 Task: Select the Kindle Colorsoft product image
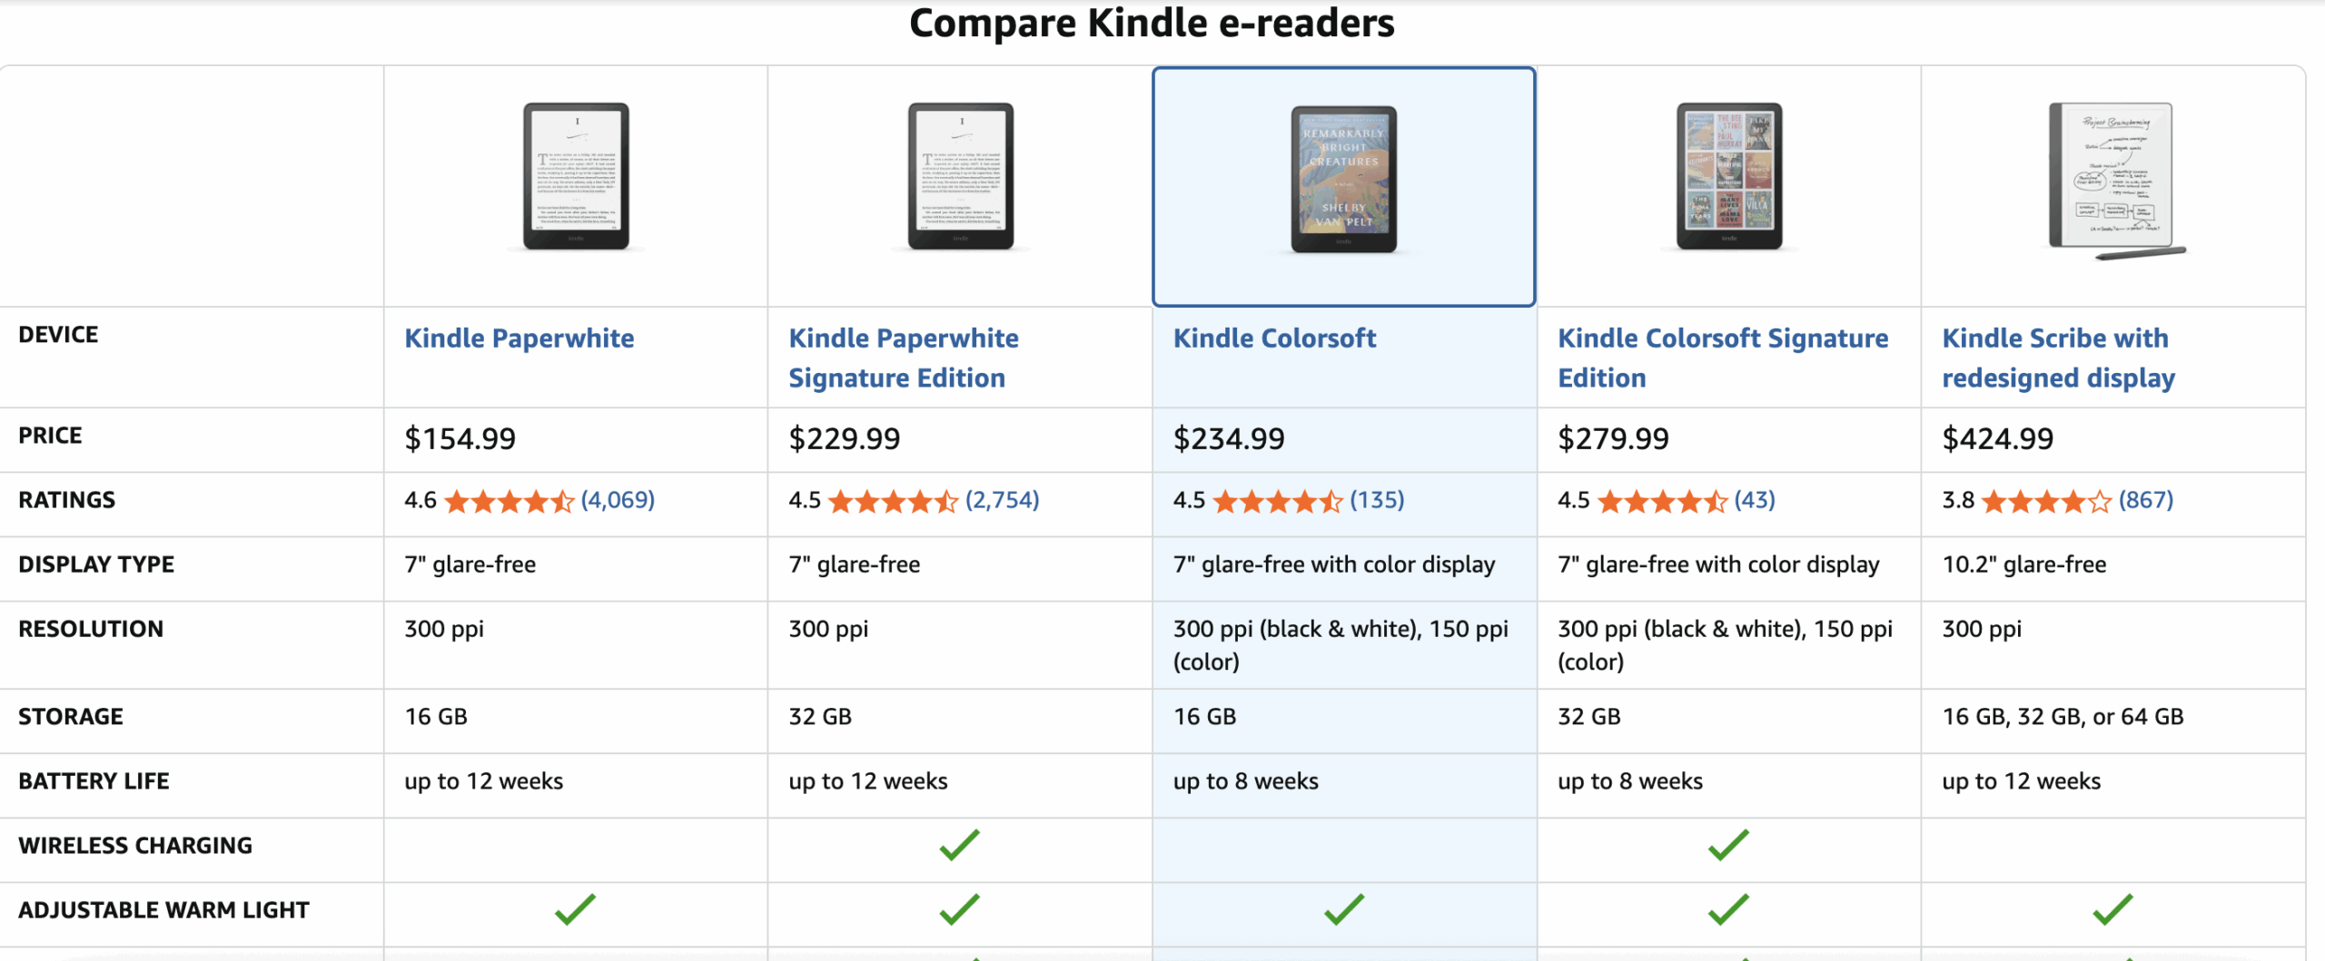1343,180
